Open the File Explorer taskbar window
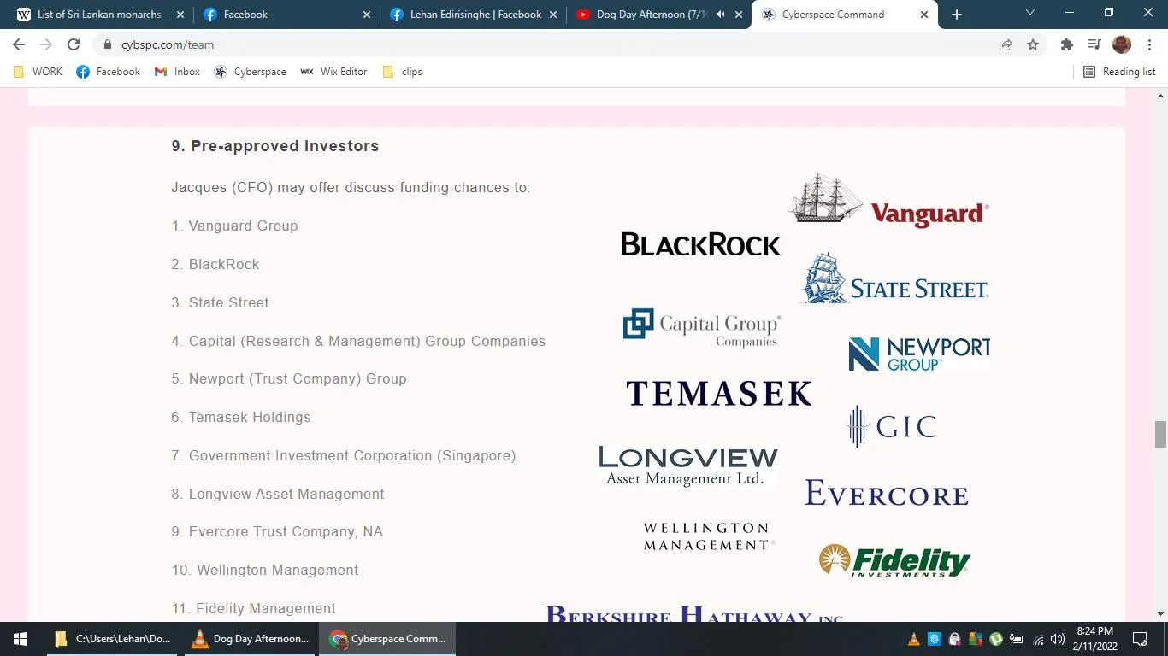This screenshot has height=656, width=1168. tap(113, 639)
